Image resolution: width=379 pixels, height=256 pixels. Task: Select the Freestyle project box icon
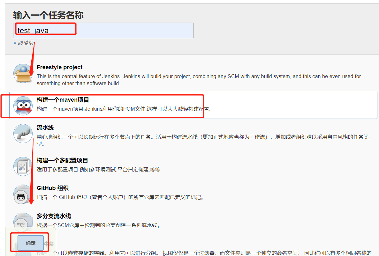click(23, 73)
